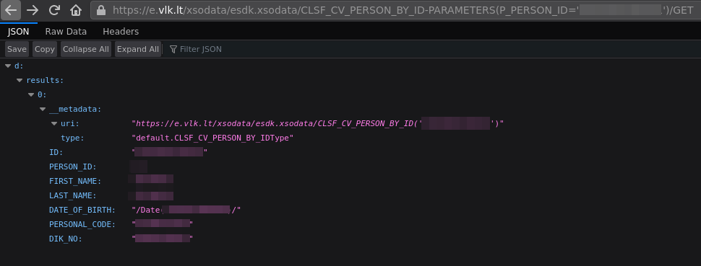The height and width of the screenshot is (266, 701).
Task: Click the funnel icon in Filter JSON
Action: [173, 49]
